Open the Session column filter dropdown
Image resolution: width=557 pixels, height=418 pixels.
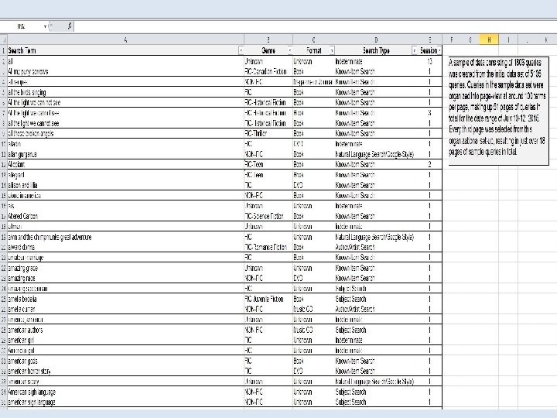pyautogui.click(x=439, y=51)
